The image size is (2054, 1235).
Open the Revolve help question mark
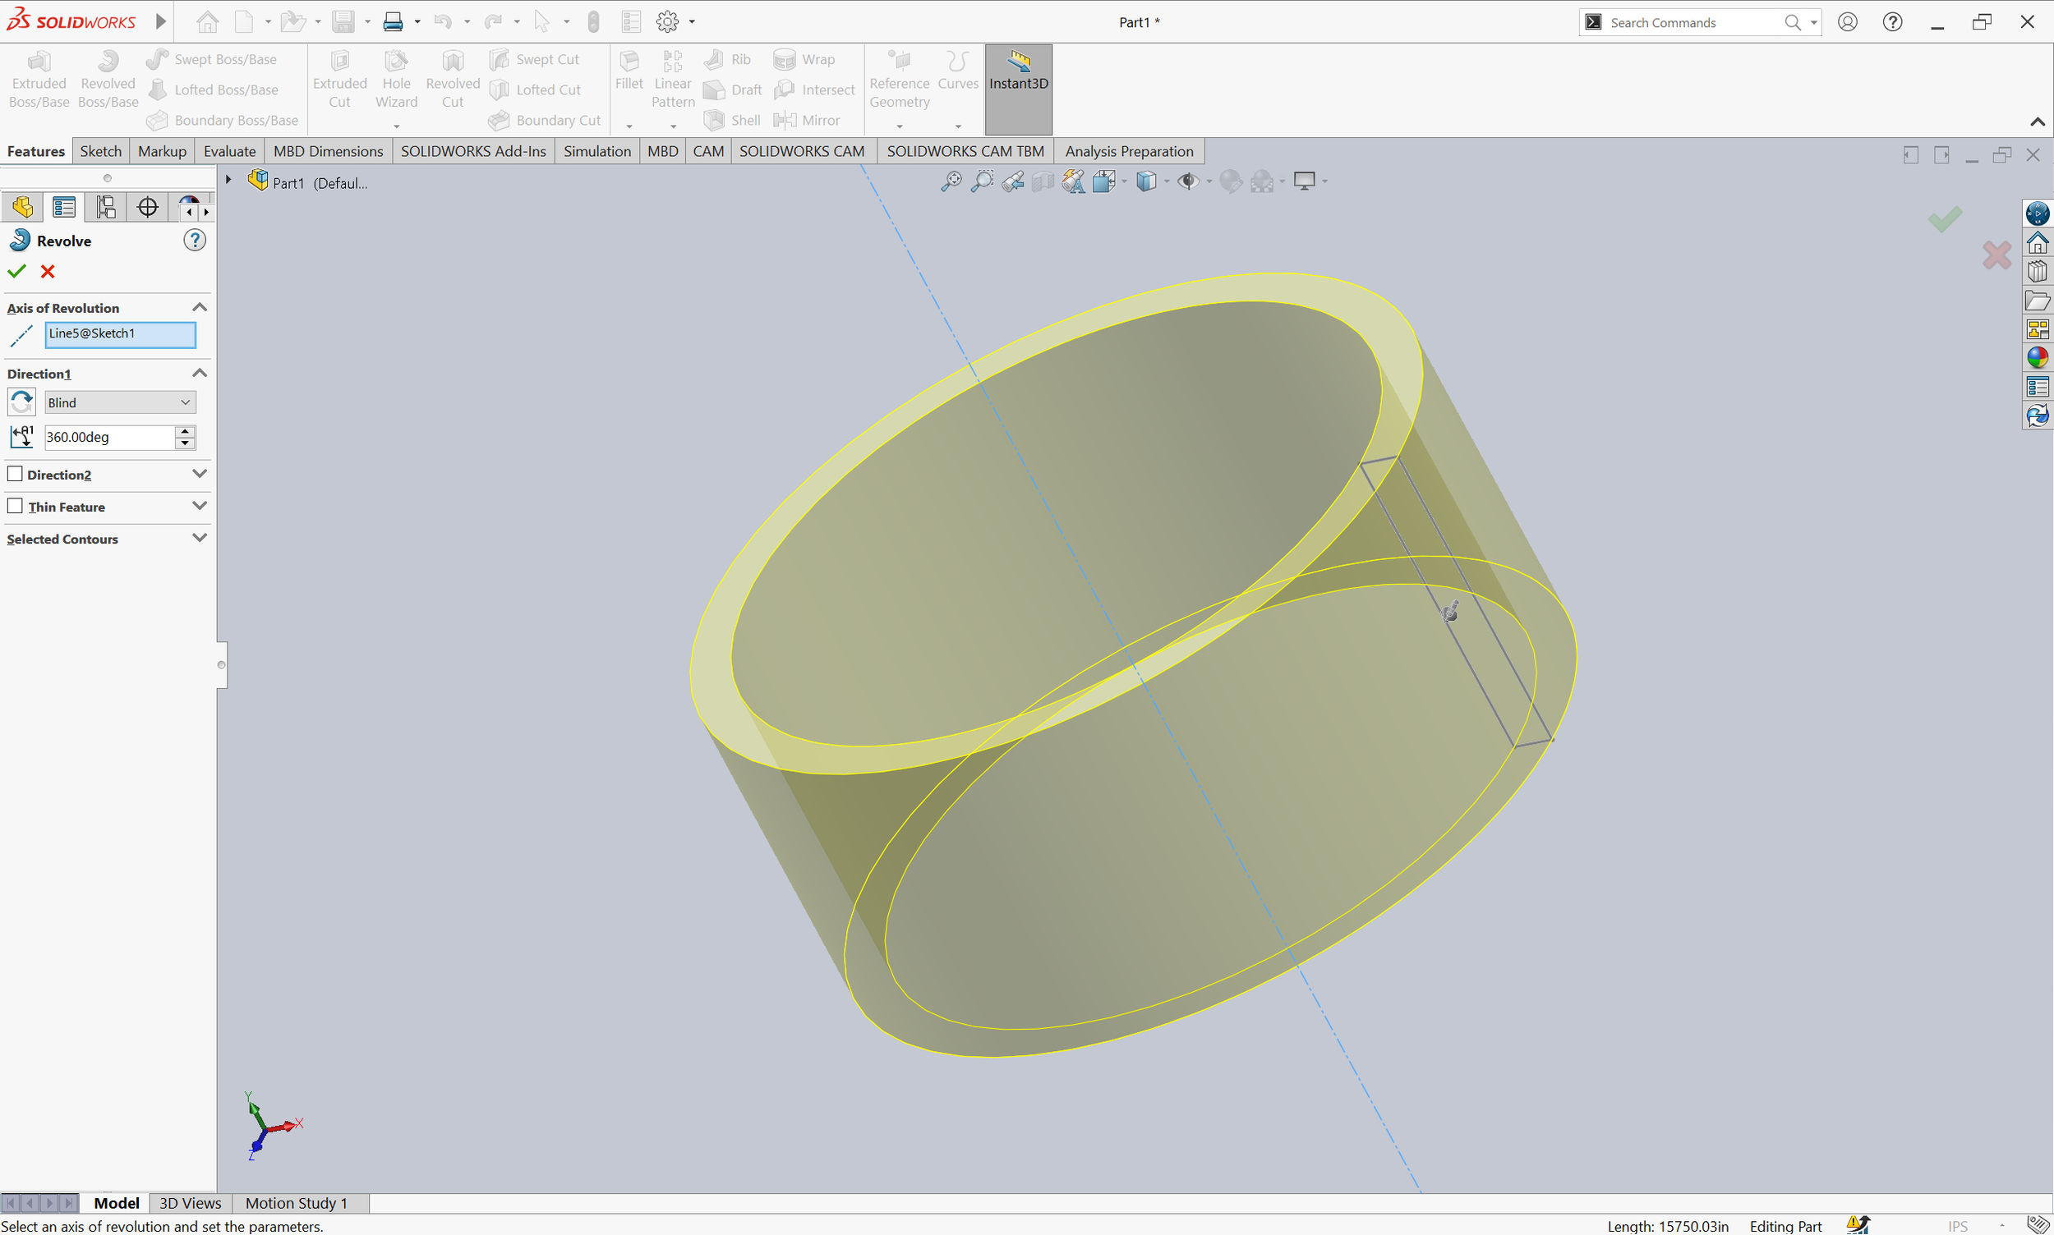[194, 241]
